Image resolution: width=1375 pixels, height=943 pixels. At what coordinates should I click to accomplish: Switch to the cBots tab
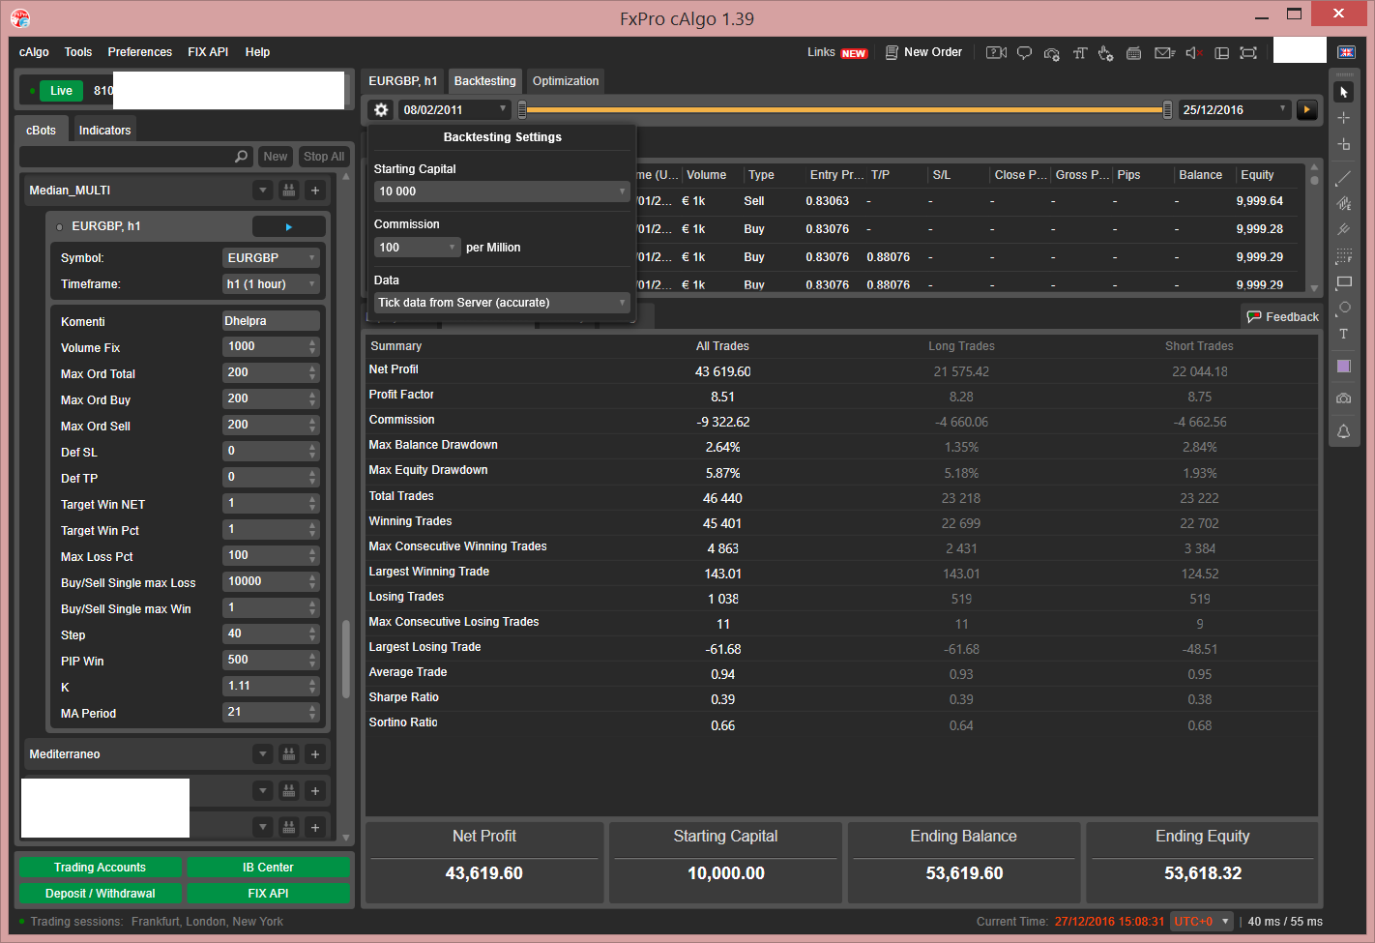(x=42, y=131)
